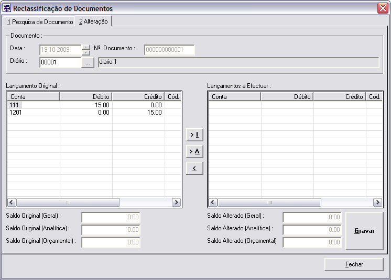Click the Diário code field 00001
This screenshot has height=280, width=391.
(x=60, y=62)
